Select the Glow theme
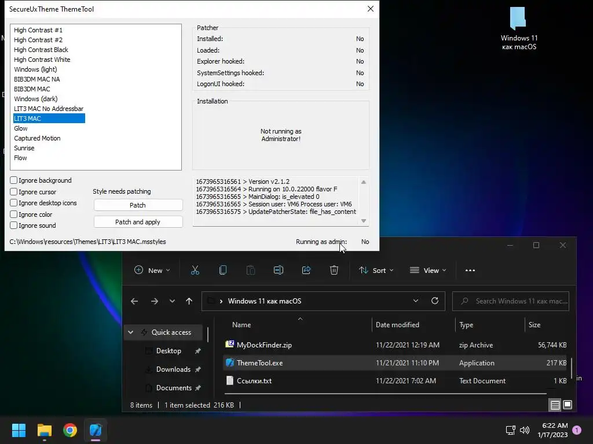593x444 pixels. tap(20, 128)
